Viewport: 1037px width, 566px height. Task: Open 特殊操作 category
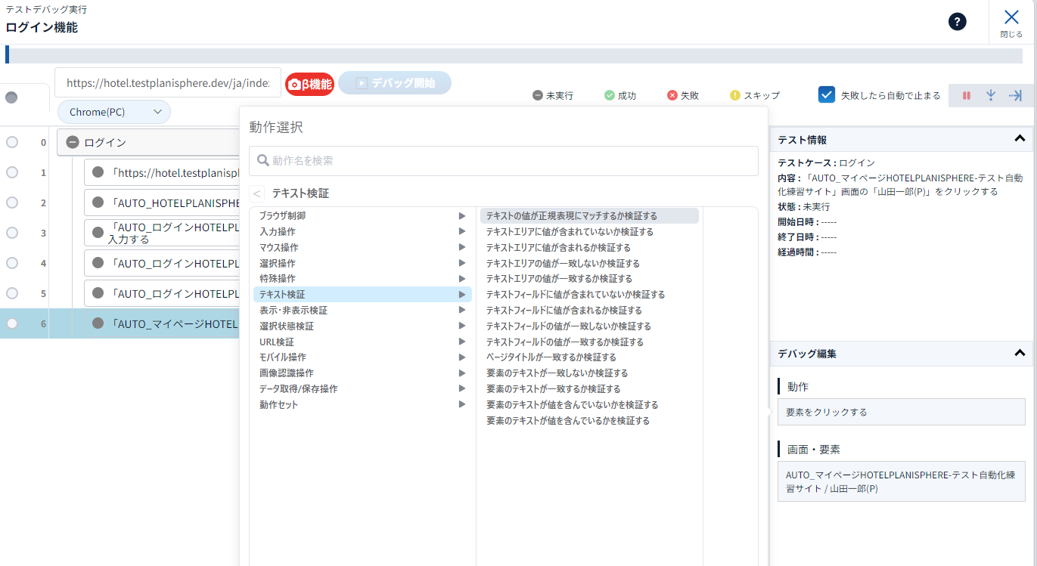pyautogui.click(x=362, y=279)
